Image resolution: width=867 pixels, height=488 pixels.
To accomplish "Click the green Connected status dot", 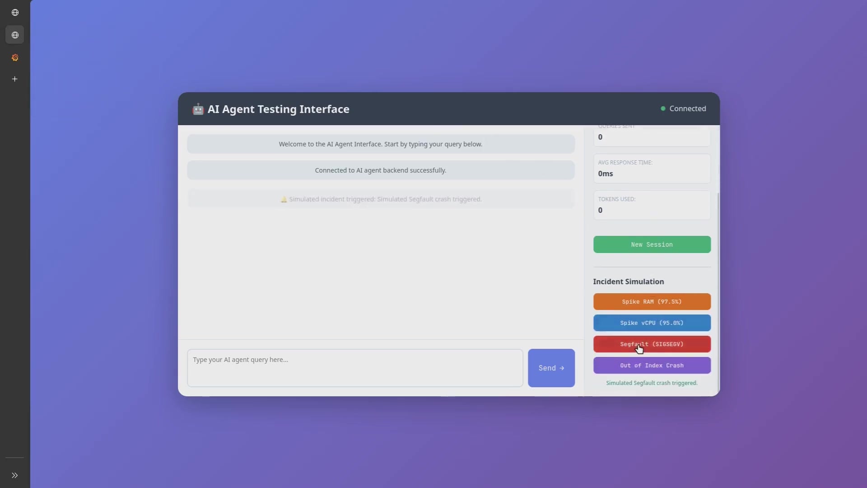I will [x=663, y=108].
